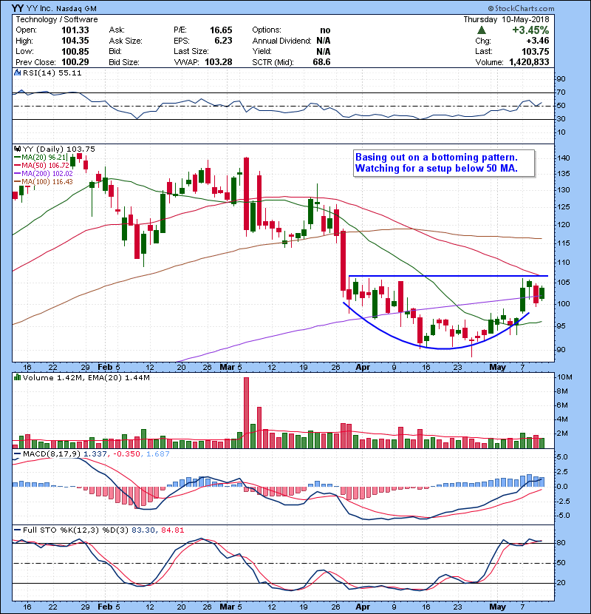Click the 'Basing out on a bottoming pattern' note
The image size is (591, 614).
pyautogui.click(x=437, y=158)
